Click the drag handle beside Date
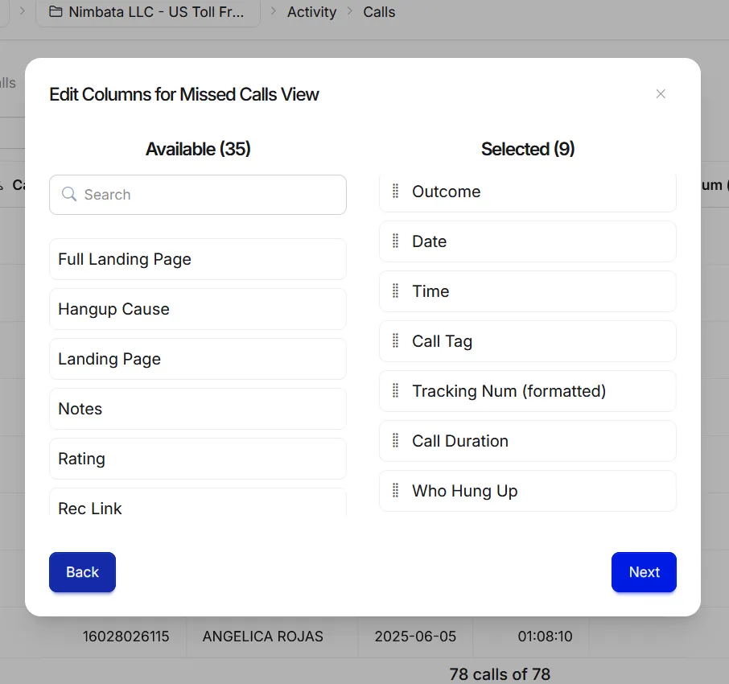This screenshot has height=684, width=729. coord(395,241)
